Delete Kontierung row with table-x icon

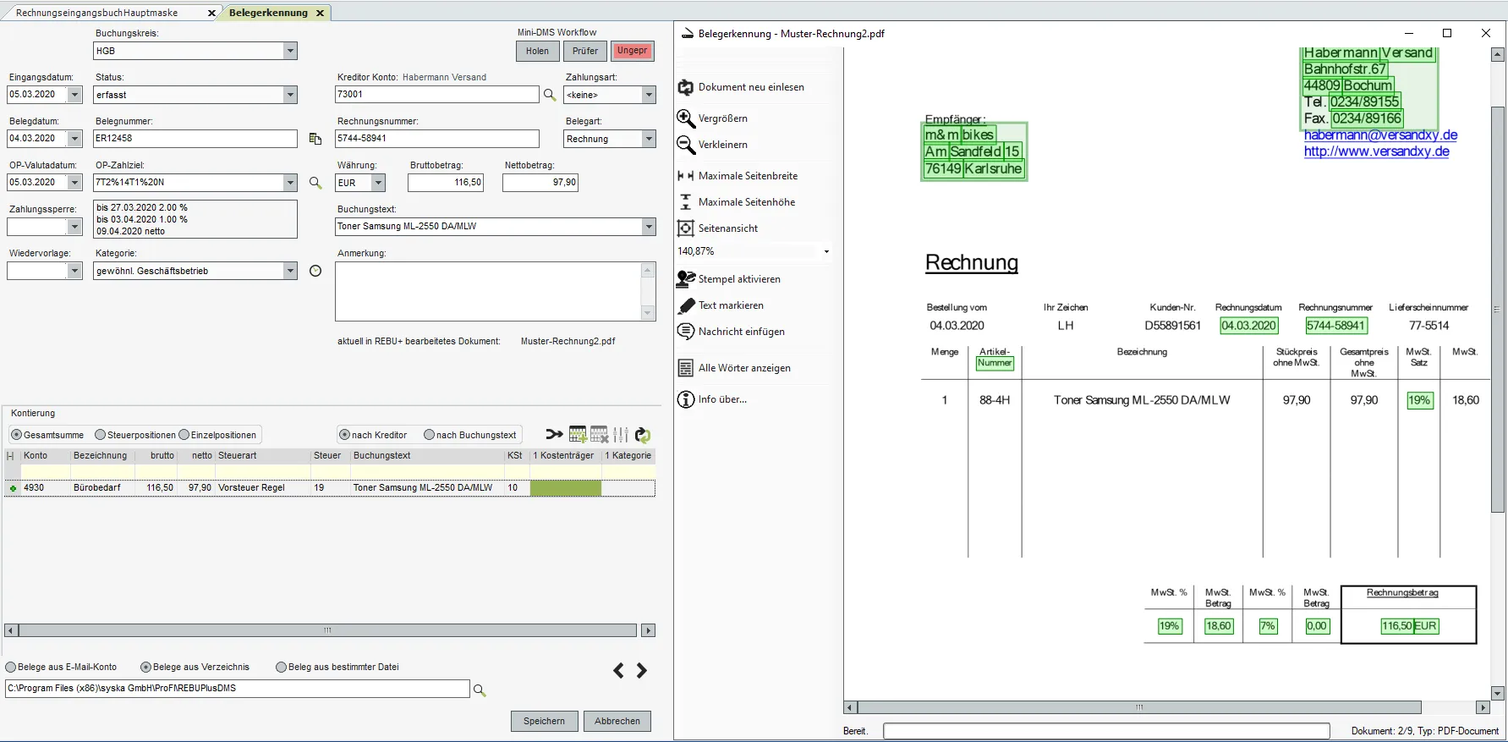coord(600,434)
